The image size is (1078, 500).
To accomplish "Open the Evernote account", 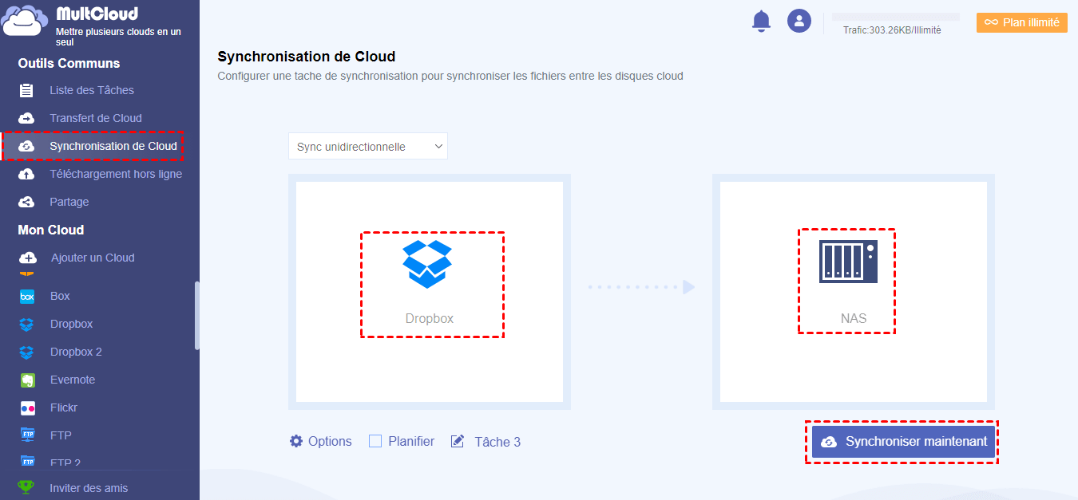I will tap(73, 380).
